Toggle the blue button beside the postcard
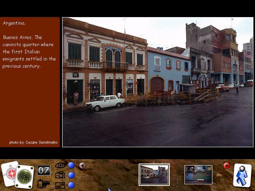Image resolution: width=255 pixels, height=191 pixels. pyautogui.click(x=71, y=185)
